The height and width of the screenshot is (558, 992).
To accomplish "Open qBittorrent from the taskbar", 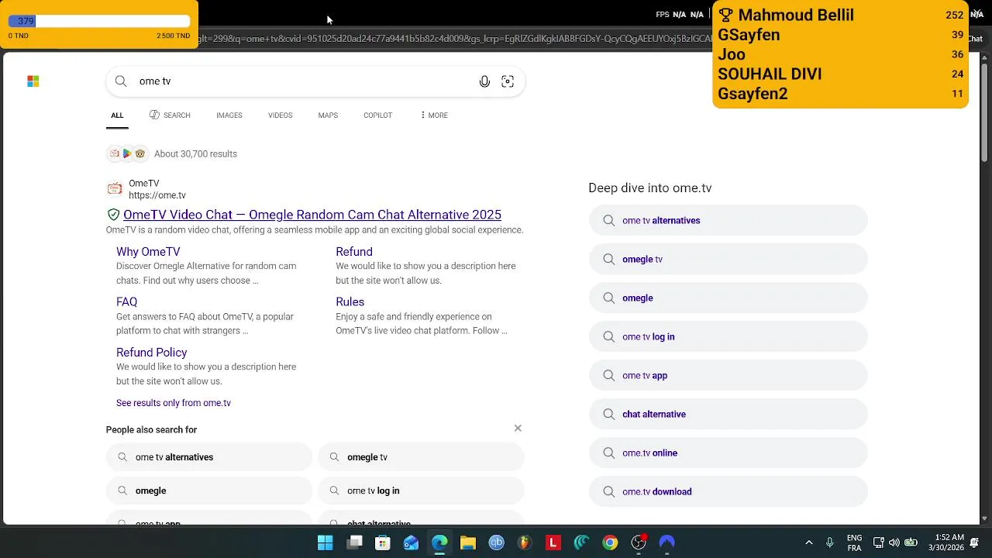I will [497, 542].
